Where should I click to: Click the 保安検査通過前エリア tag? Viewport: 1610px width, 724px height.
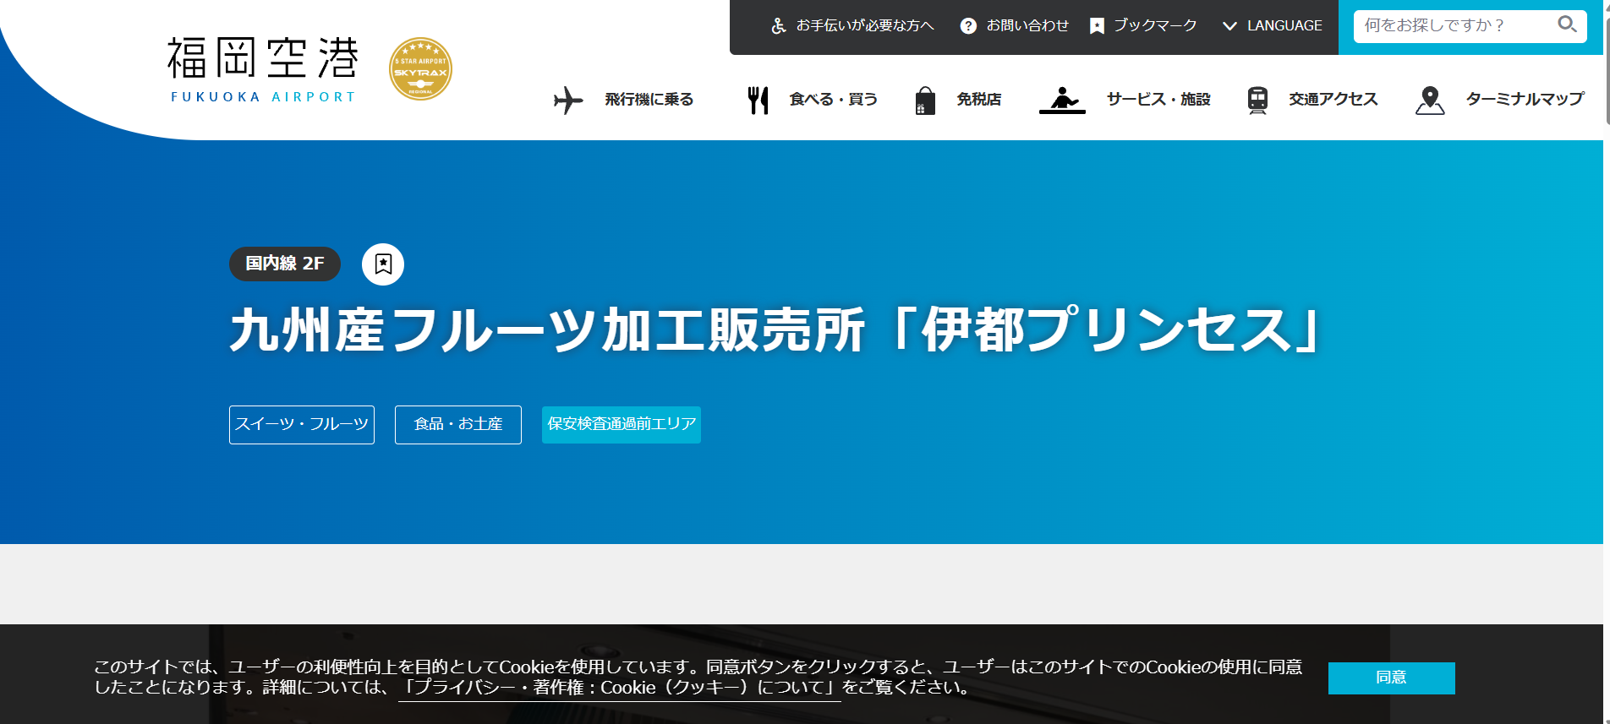622,425
